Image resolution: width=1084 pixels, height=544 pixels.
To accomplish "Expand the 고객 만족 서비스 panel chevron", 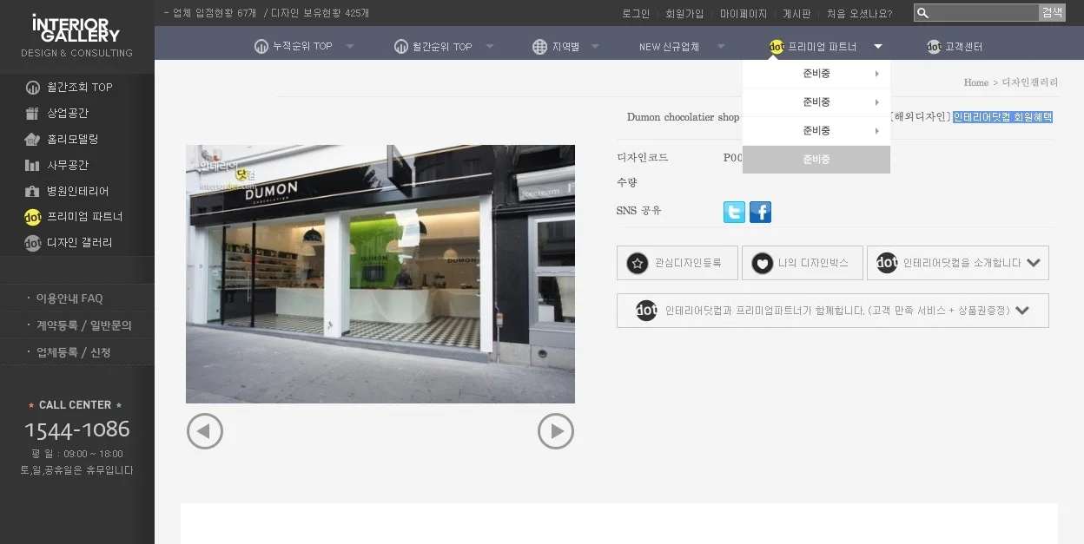I will coord(1022,311).
